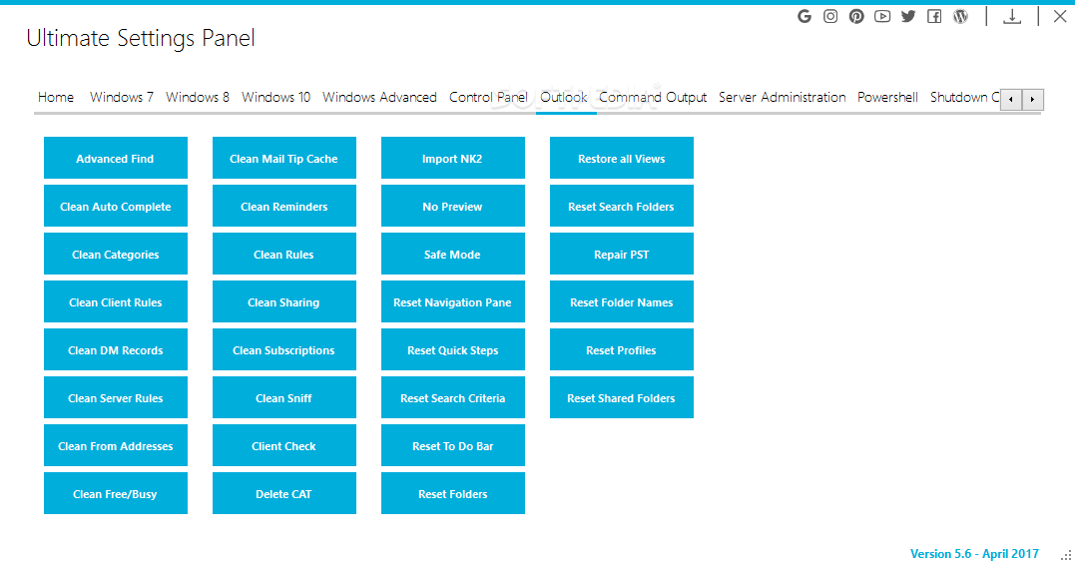Open the Facebook icon link
This screenshot has height=564, width=1075.
(934, 16)
